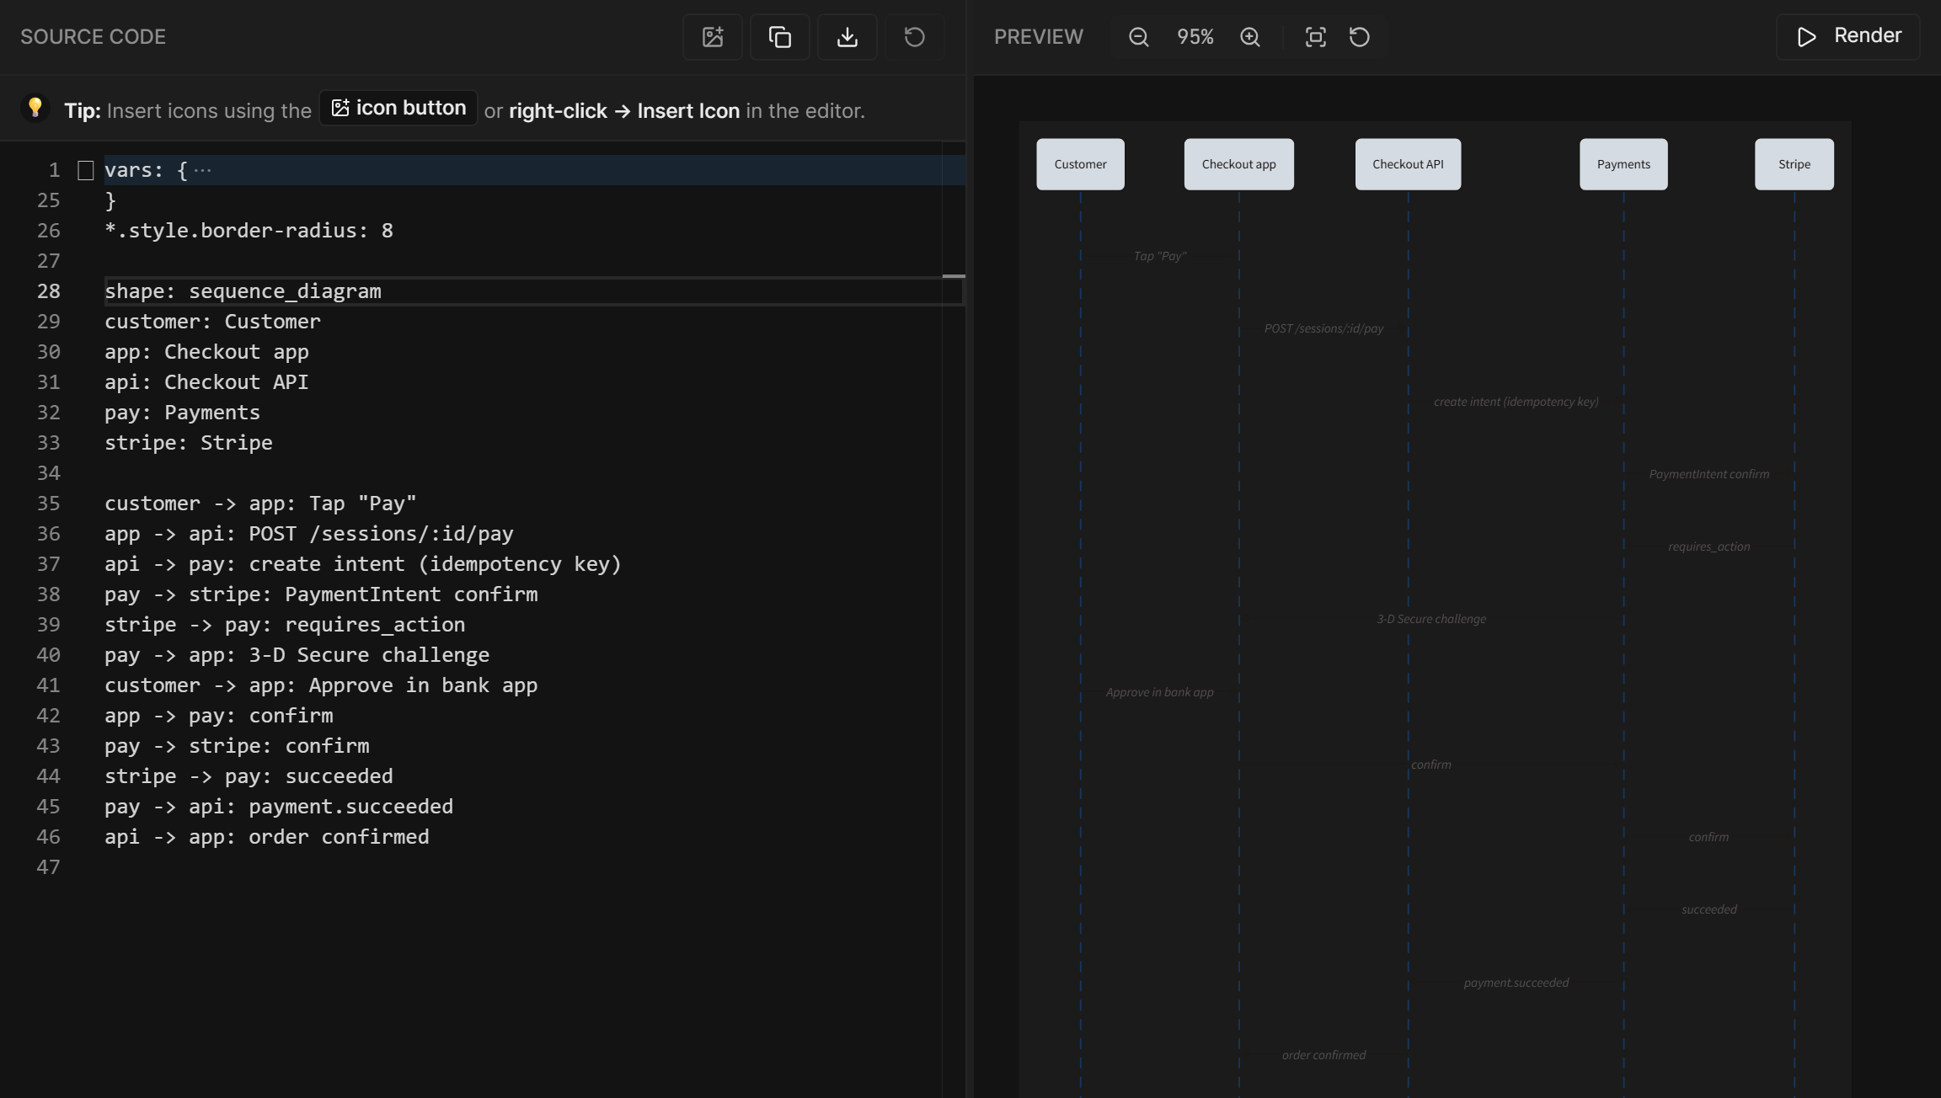This screenshot has height=1098, width=1941.
Task: Click the lightbulb tip icon
Action: click(35, 108)
